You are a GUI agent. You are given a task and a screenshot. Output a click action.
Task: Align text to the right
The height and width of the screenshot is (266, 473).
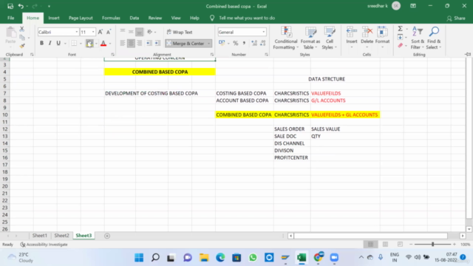(x=140, y=44)
